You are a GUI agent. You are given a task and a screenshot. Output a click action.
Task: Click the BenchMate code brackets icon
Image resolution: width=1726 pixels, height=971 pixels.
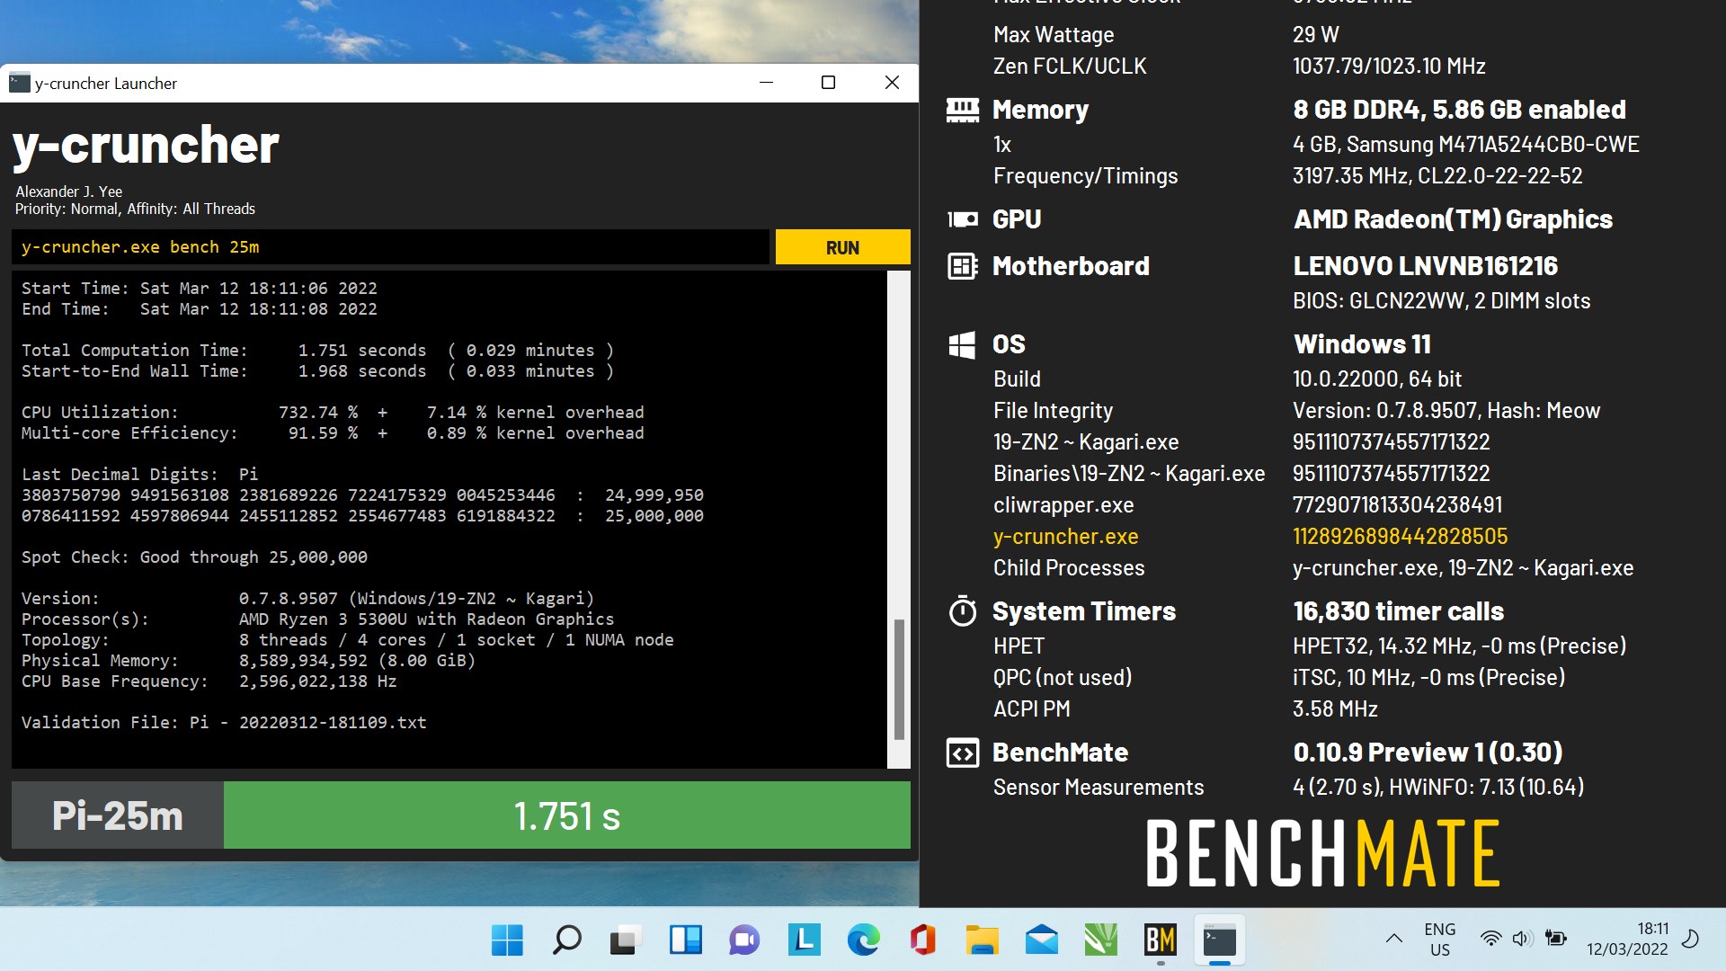[x=962, y=753]
